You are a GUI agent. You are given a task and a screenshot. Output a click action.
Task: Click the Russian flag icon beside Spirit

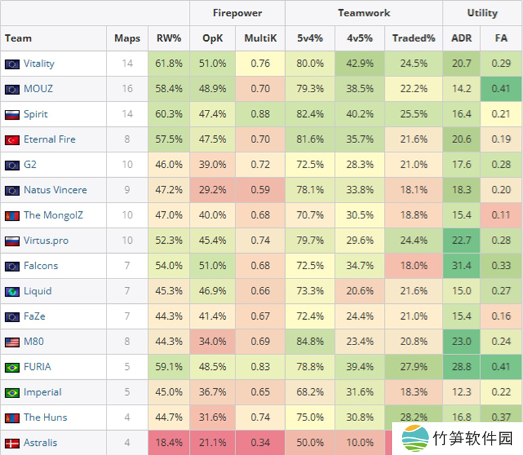click(x=12, y=114)
